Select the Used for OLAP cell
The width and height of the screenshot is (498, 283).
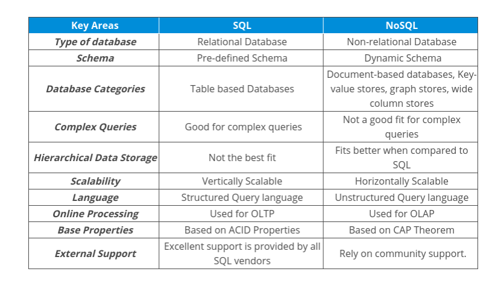(401, 214)
